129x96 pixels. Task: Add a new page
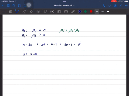(115, 6)
